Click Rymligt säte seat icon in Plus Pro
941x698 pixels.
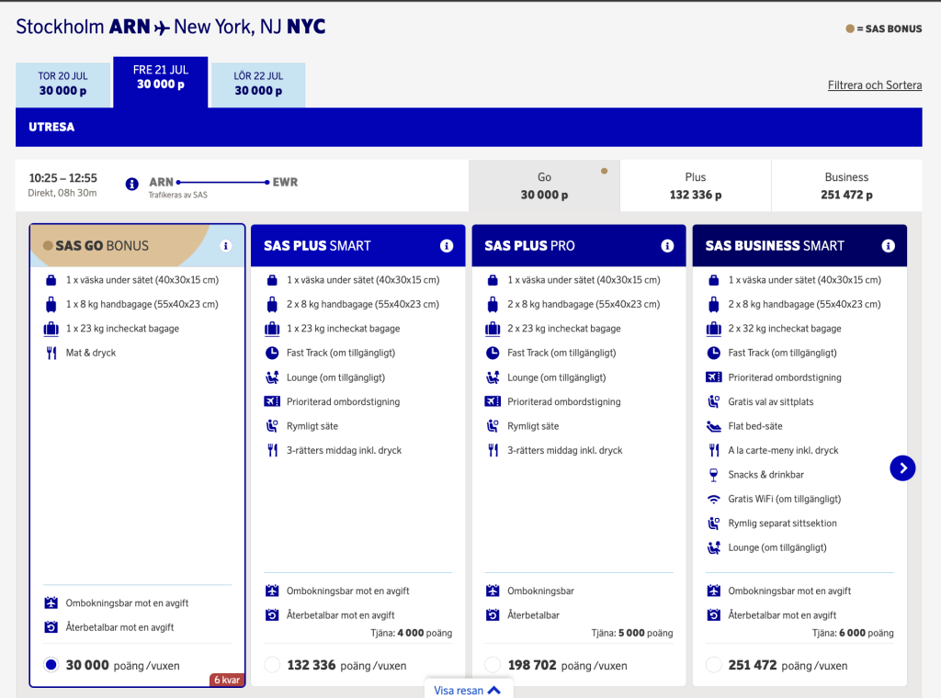pyautogui.click(x=493, y=426)
